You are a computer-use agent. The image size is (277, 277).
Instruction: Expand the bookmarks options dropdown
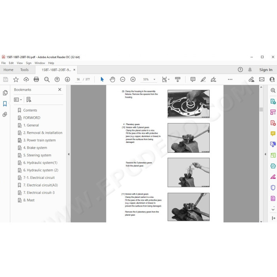[x=18, y=100]
